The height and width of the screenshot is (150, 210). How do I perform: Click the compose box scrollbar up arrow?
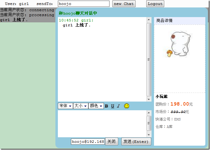tap(149, 113)
